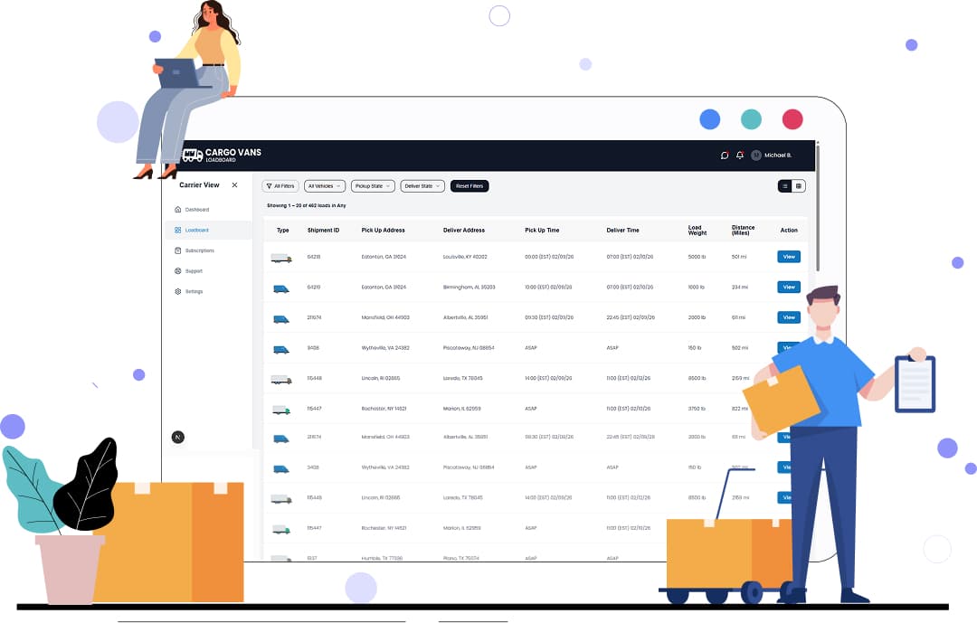Open Subscriptions in the sidebar
Image resolution: width=977 pixels, height=623 pixels.
199,250
